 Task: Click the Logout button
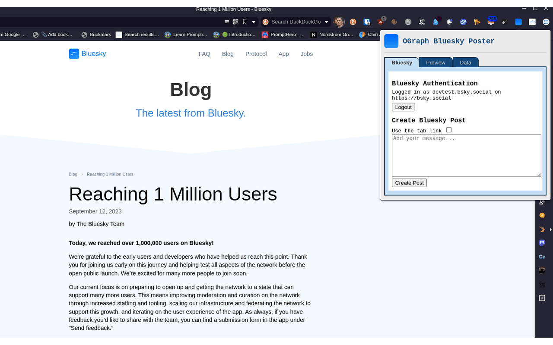(x=404, y=107)
